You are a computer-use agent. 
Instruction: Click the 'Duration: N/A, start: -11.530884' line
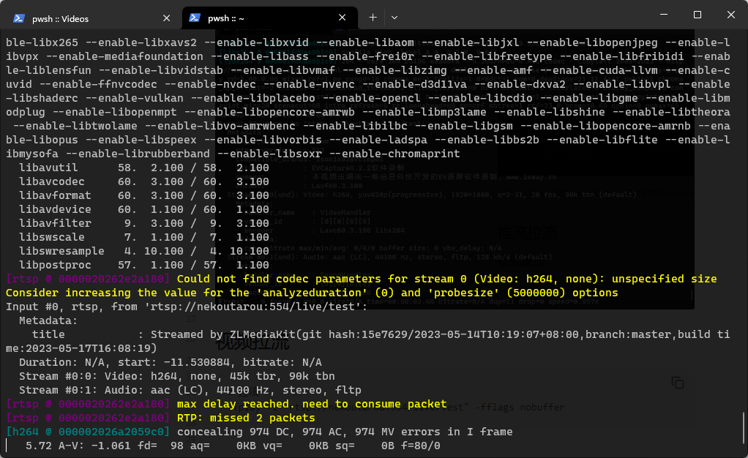pyautogui.click(x=171, y=362)
